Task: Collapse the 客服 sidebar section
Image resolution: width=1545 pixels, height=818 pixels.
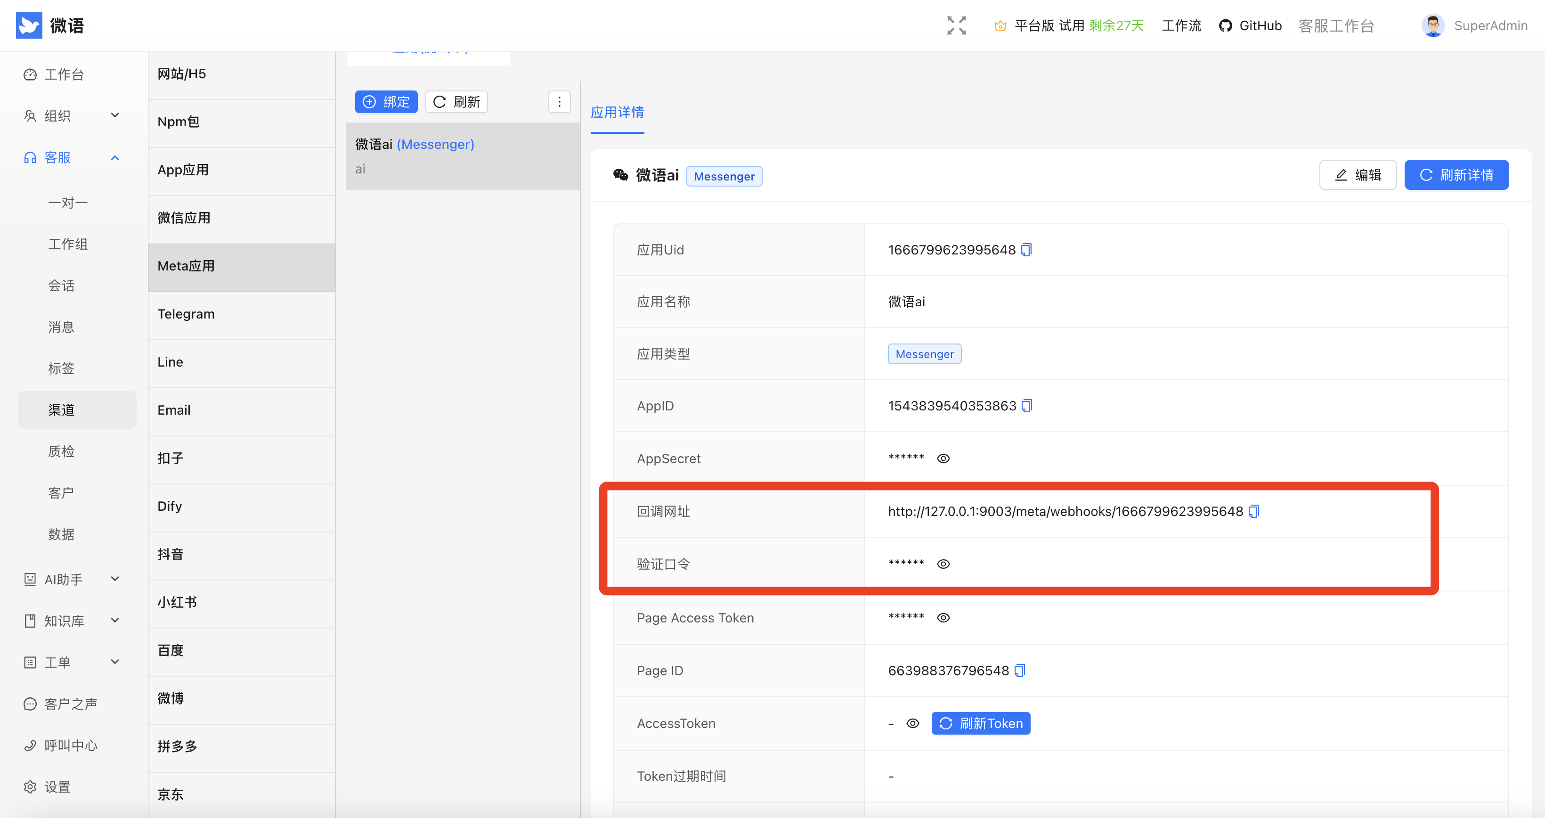Action: [x=72, y=157]
